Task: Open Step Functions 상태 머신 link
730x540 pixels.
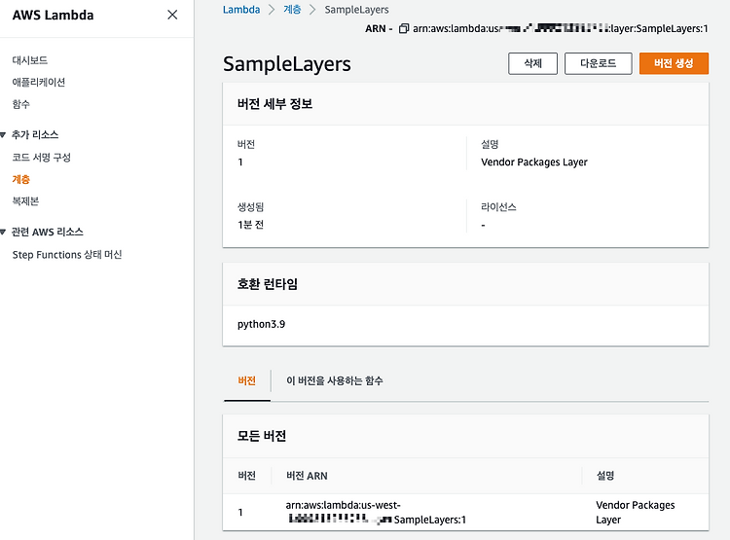Action: click(67, 255)
